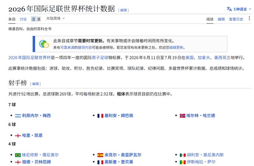Click the 编辑 link beside 射手榜 heading
254x166 pixels.
[35, 84]
